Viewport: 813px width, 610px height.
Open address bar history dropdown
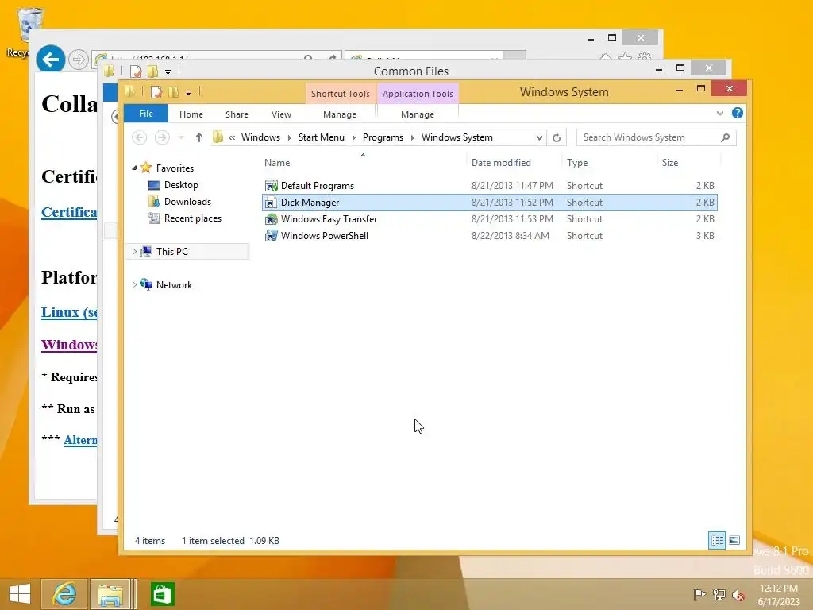[539, 137]
